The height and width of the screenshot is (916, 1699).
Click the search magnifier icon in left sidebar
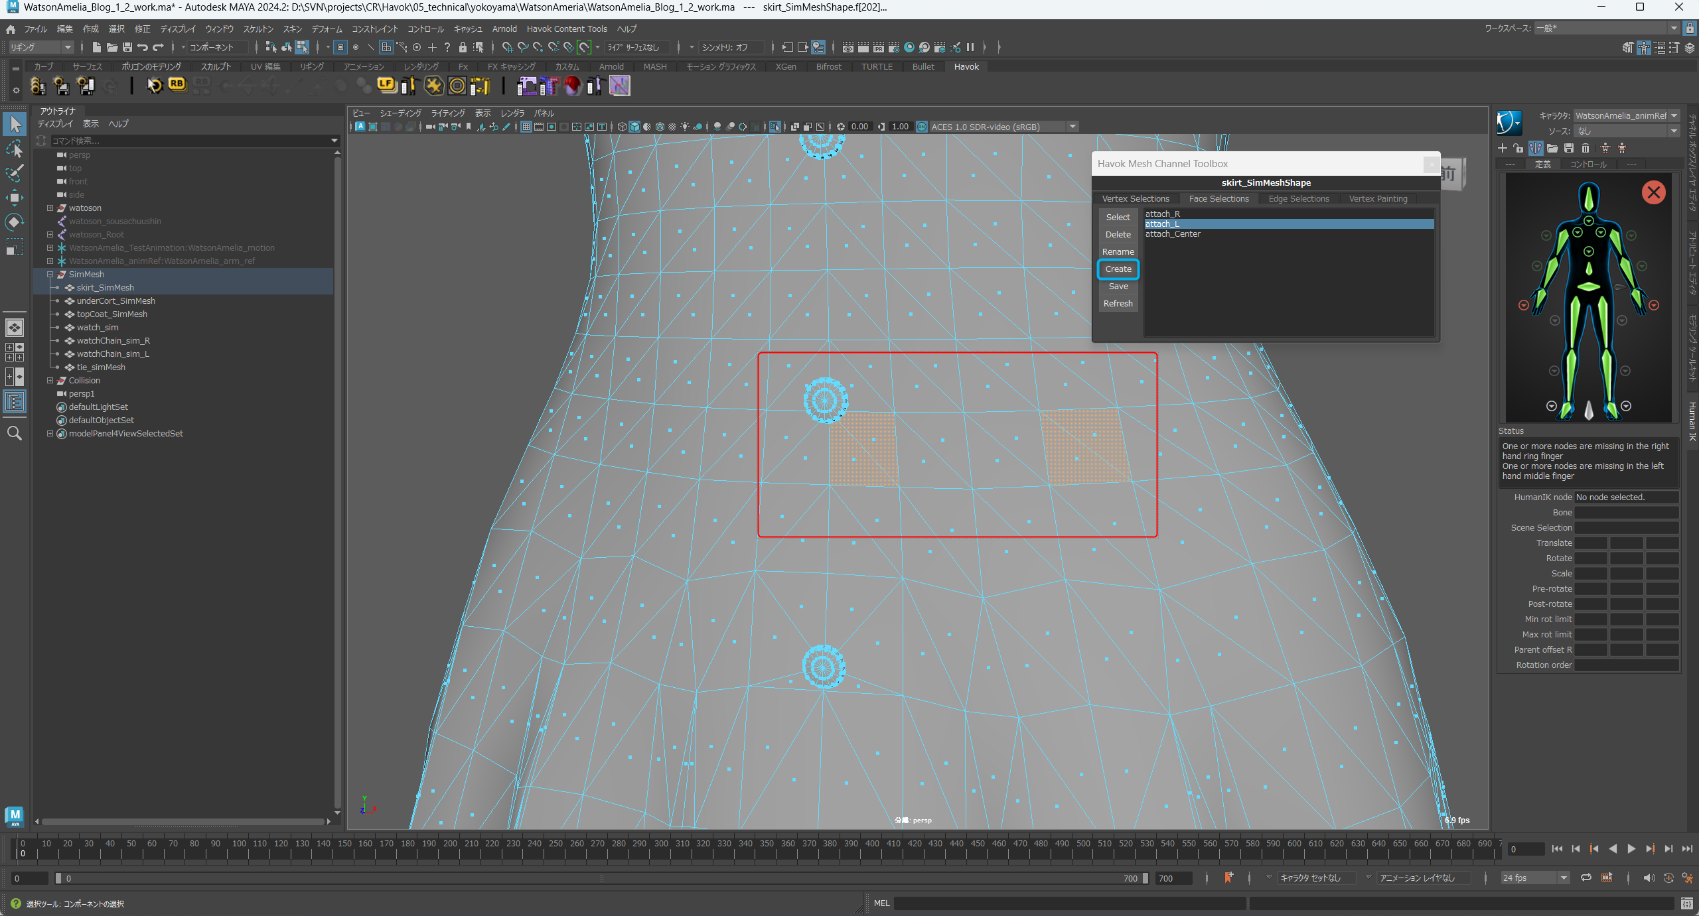[15, 433]
